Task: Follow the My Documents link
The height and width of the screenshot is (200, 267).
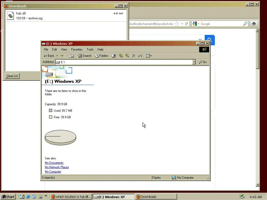Action: pyautogui.click(x=54, y=163)
